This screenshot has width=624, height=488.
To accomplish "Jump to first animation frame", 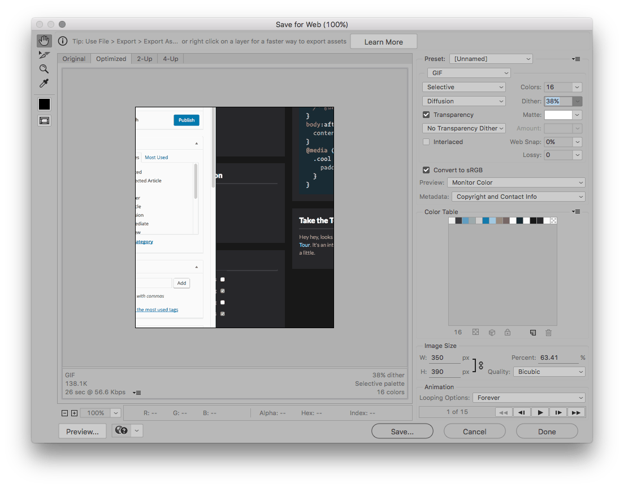I will 504,412.
